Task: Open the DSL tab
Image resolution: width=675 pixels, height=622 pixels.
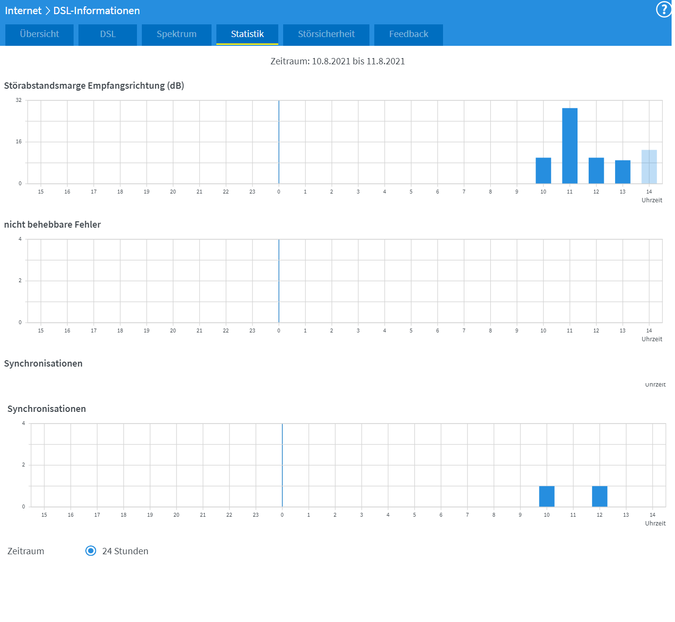Action: click(108, 35)
